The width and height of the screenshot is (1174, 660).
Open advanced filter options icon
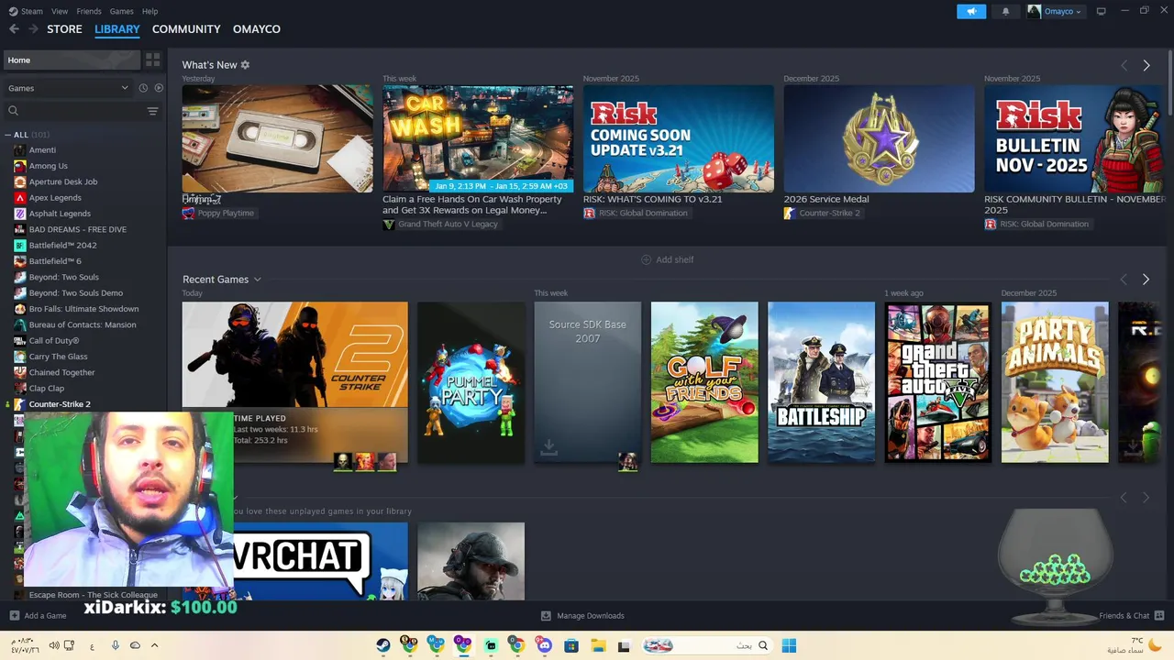153,111
